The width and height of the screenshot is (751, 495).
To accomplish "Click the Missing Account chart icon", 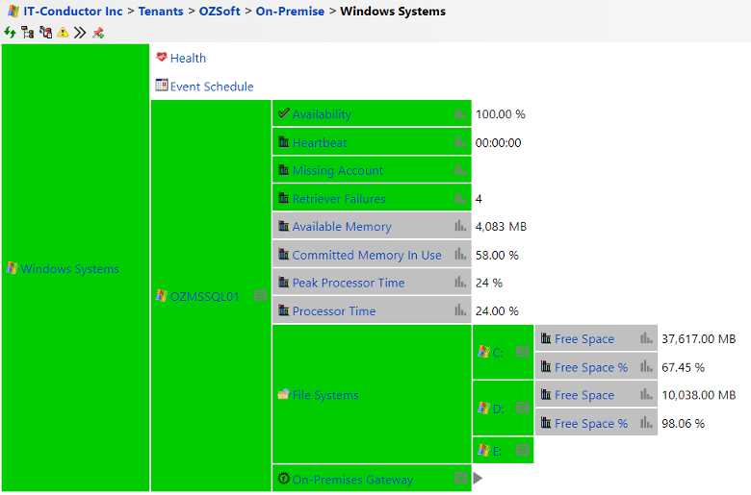I will [x=460, y=170].
